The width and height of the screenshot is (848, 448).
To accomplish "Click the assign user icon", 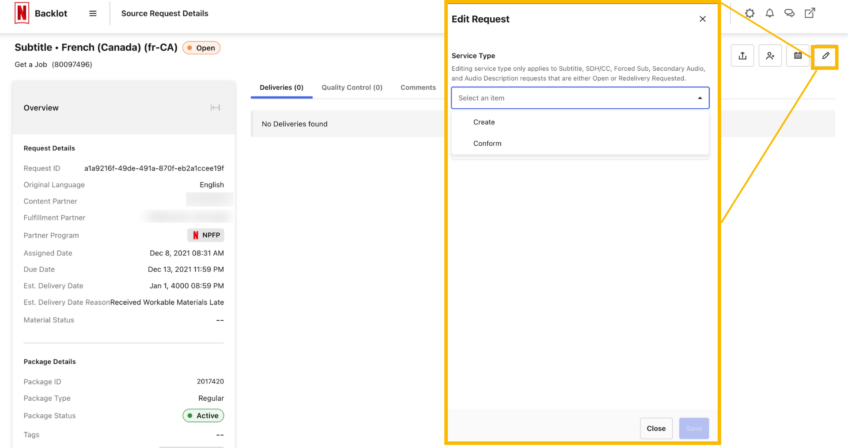I will (770, 56).
